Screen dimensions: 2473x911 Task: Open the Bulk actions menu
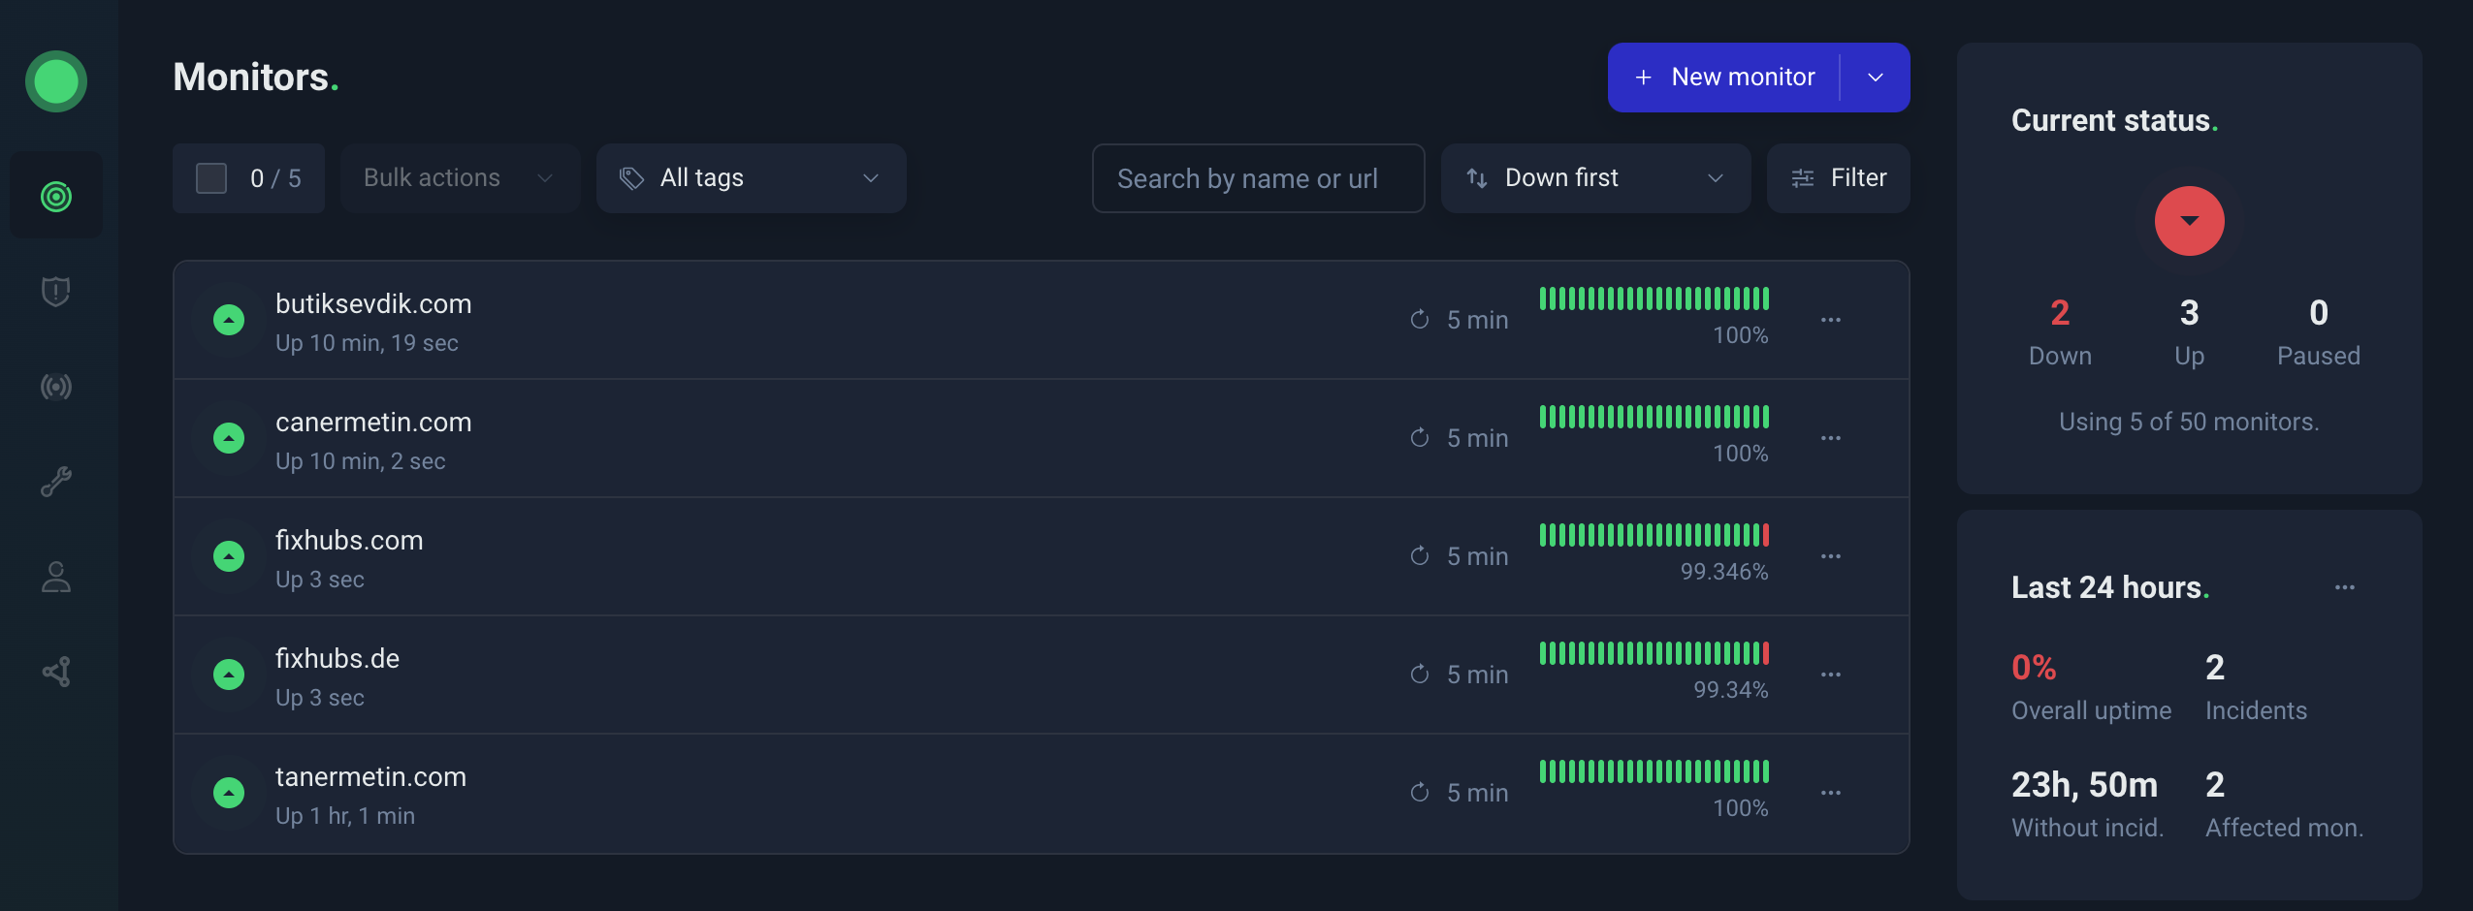click(x=459, y=178)
